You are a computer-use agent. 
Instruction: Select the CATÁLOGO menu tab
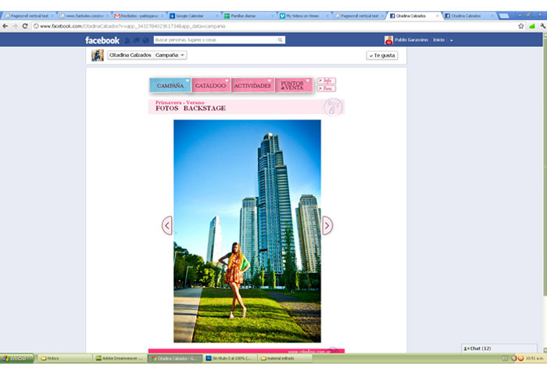tap(211, 85)
